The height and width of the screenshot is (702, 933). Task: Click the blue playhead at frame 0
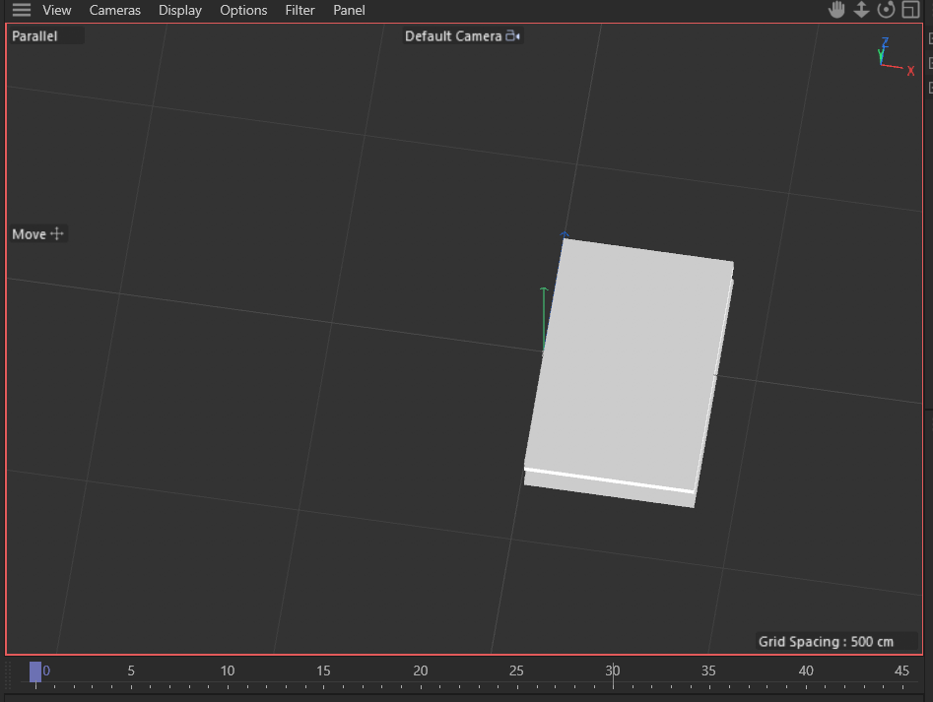[x=35, y=671]
